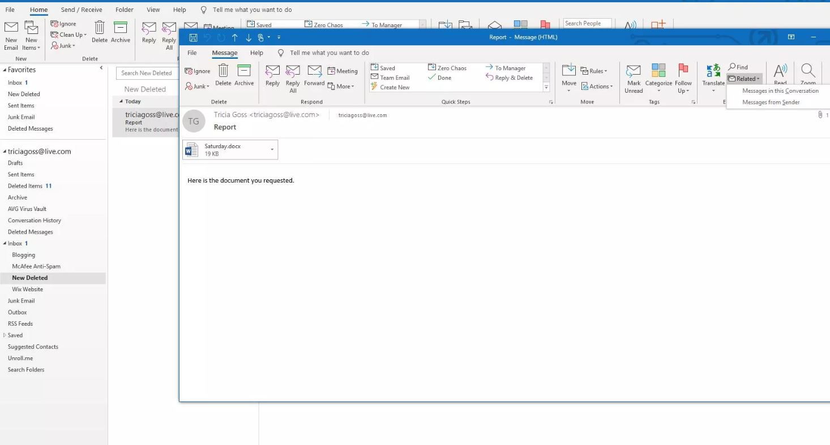830x445 pixels.
Task: Switch to Folder tab in main window
Action: [125, 10]
